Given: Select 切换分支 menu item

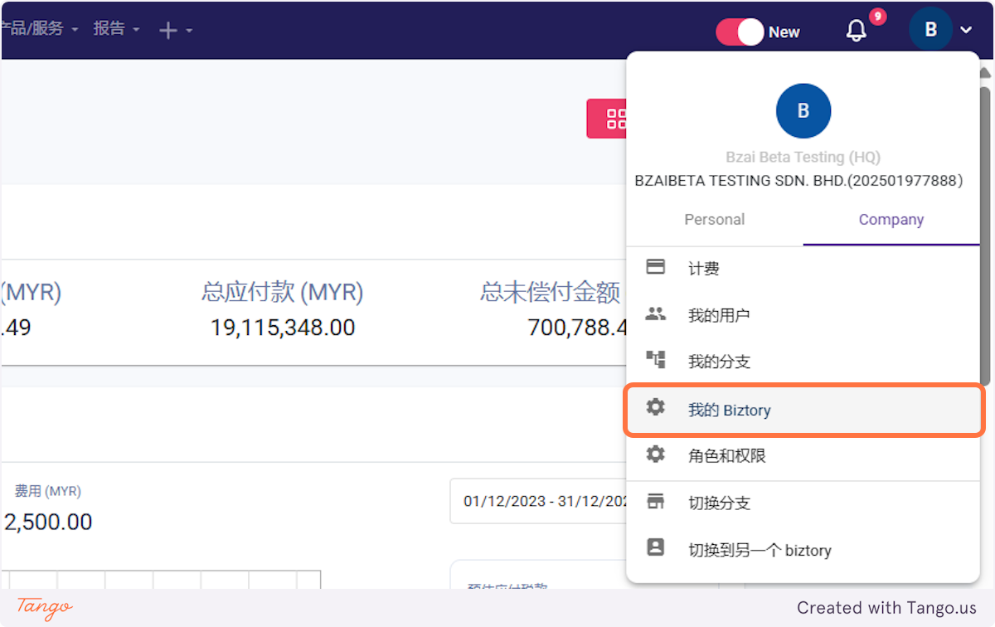Looking at the screenshot, I should 803,503.
